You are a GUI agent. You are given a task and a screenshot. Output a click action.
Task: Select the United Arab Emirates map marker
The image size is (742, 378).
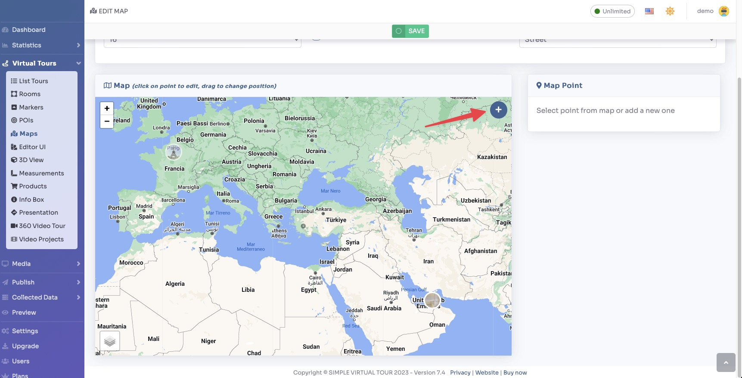[432, 300]
